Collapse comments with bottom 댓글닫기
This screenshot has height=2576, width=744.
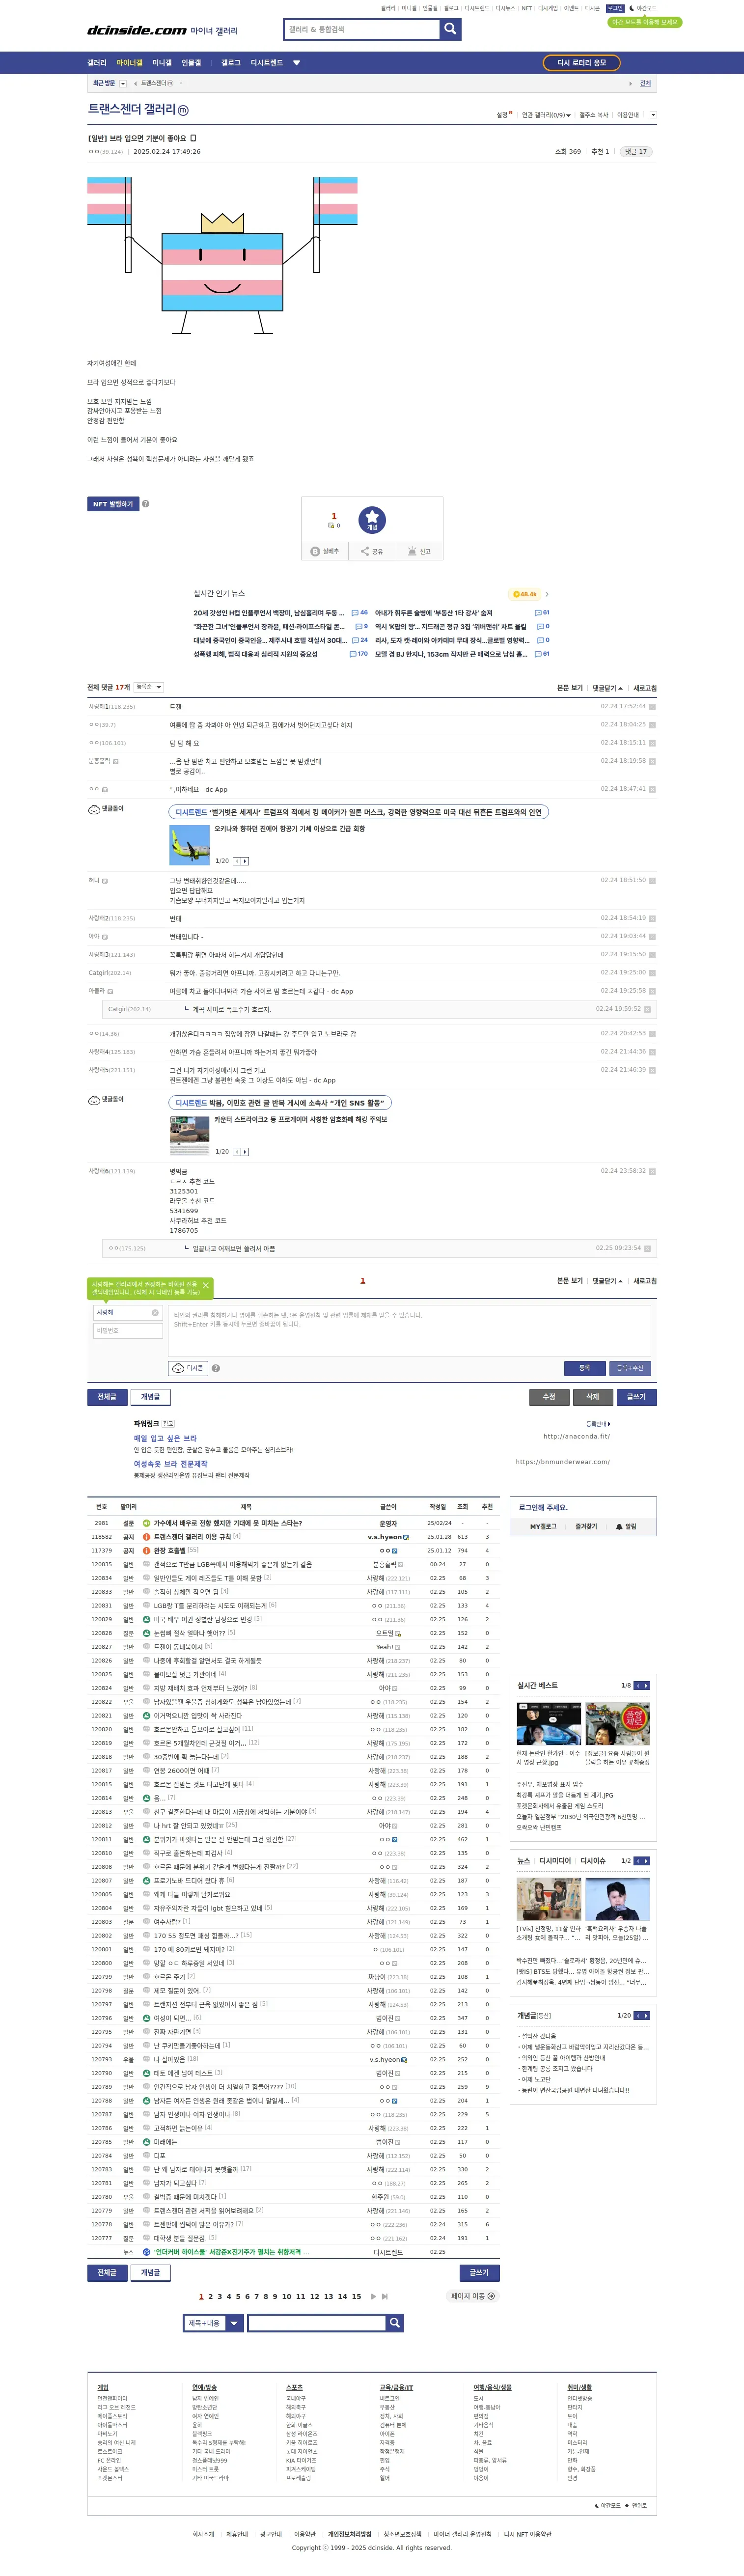[607, 1281]
